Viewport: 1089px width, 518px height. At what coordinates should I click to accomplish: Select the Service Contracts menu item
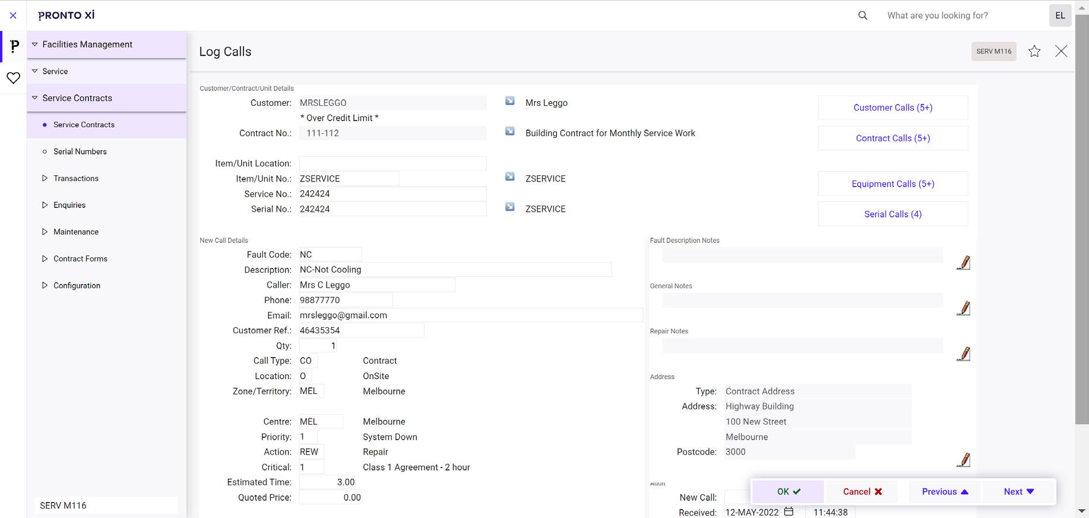click(x=106, y=125)
